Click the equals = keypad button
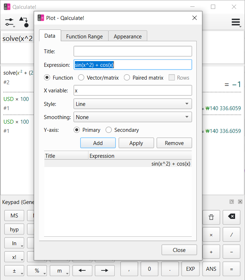The image size is (245, 280). point(232,269)
